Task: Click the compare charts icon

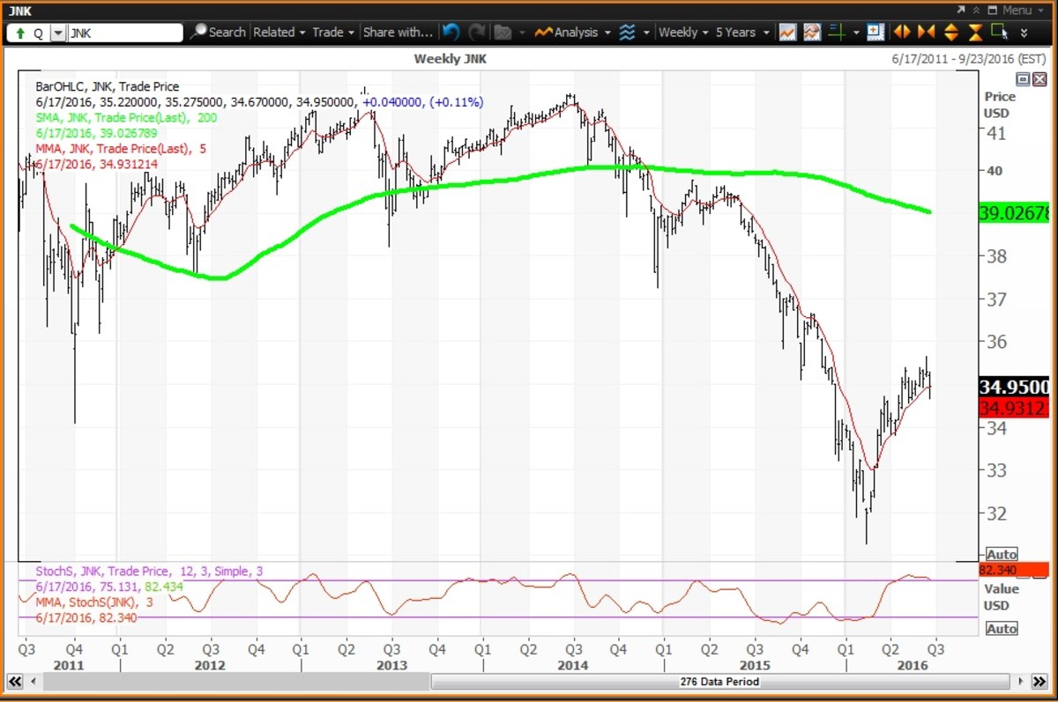Action: 812,33
